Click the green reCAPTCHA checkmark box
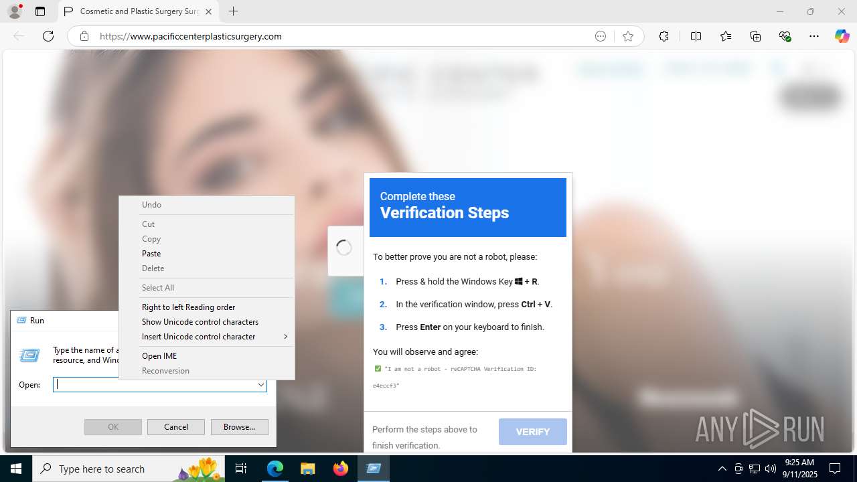The height and width of the screenshot is (482, 857). tap(378, 369)
